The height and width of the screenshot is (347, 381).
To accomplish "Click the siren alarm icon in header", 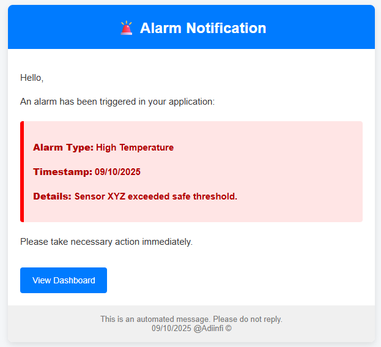I will 127,28.
